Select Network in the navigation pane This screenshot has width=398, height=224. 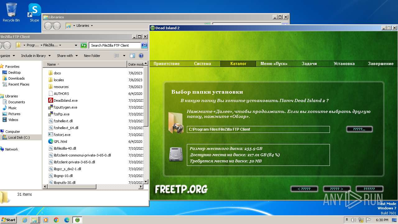click(12, 149)
